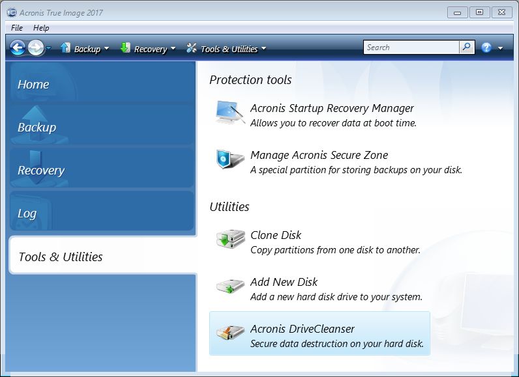
Task: Click the Acronis Startup Recovery Manager monitor icon
Action: pos(230,113)
